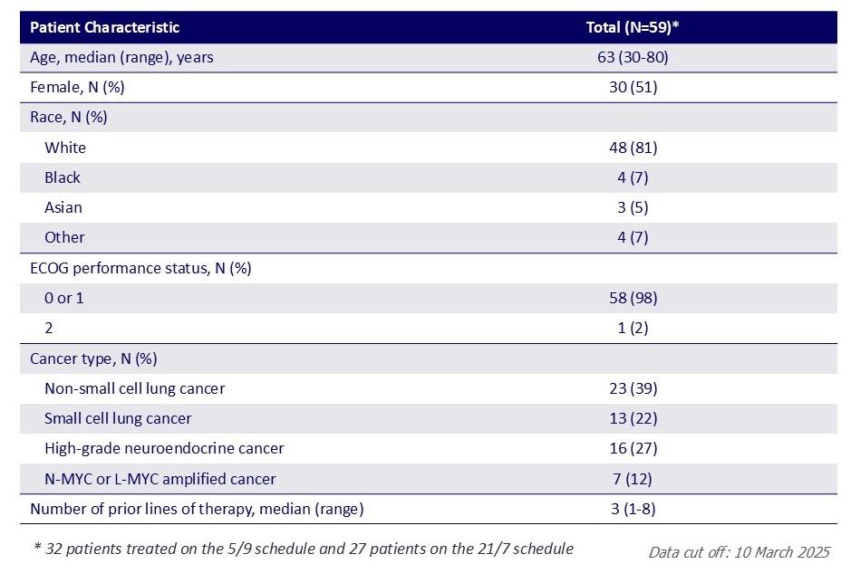
Task: Select the Female, N (%) row label
Action: pos(77,88)
